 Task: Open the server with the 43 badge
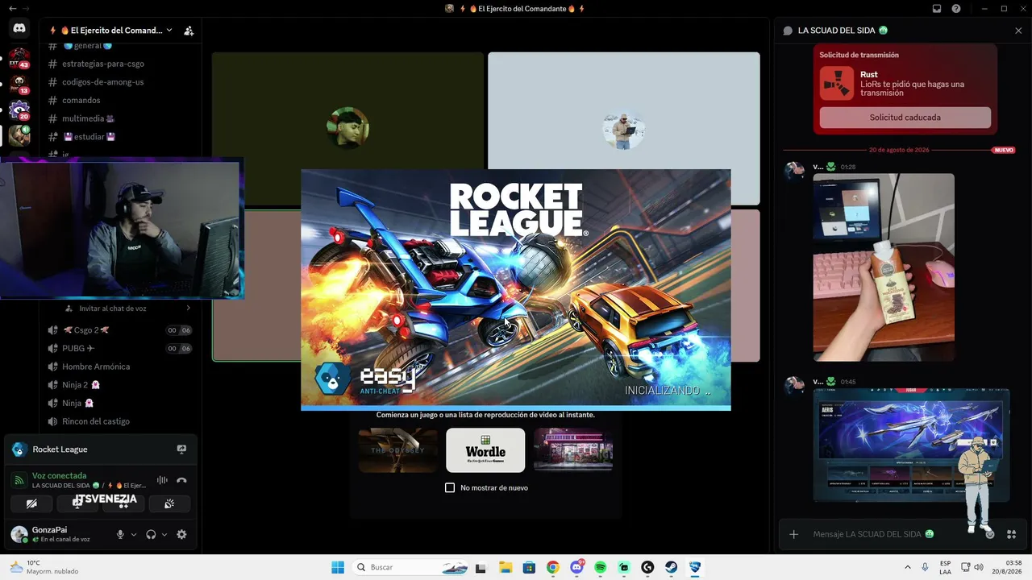[x=19, y=57]
